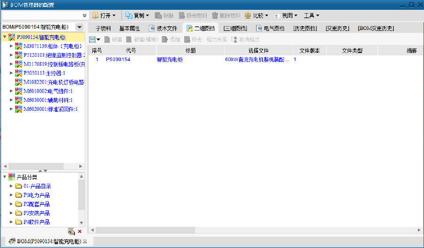Expand the M1170819:控制板电路板 node
Viewport: 424px width, 248px height.
click(11, 64)
